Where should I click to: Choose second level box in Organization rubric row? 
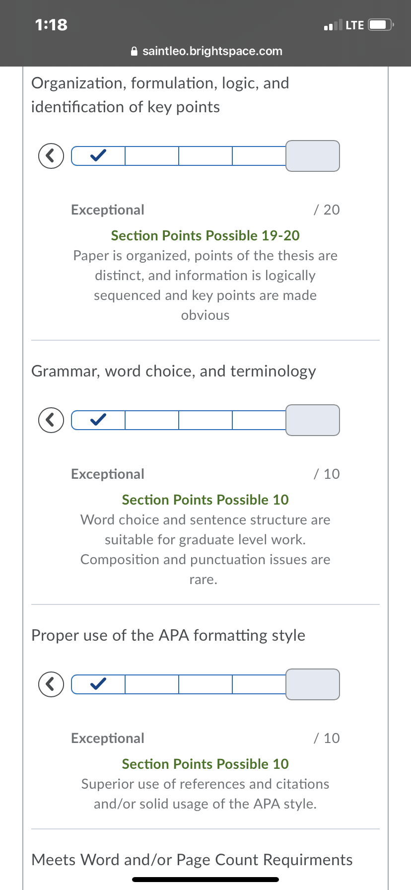(x=152, y=156)
